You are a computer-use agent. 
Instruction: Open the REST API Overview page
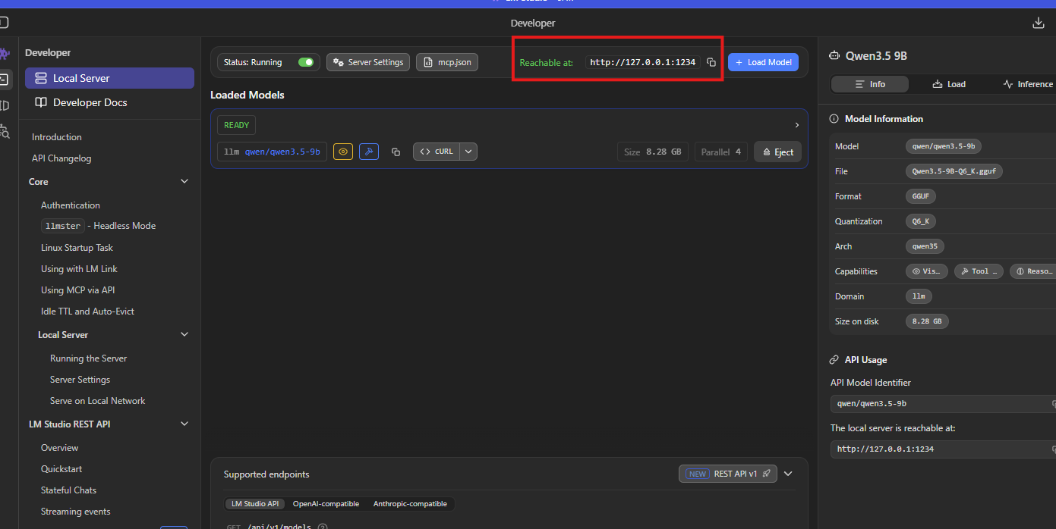(59, 448)
